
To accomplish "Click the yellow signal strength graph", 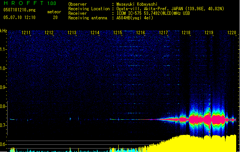I will [191, 144].
